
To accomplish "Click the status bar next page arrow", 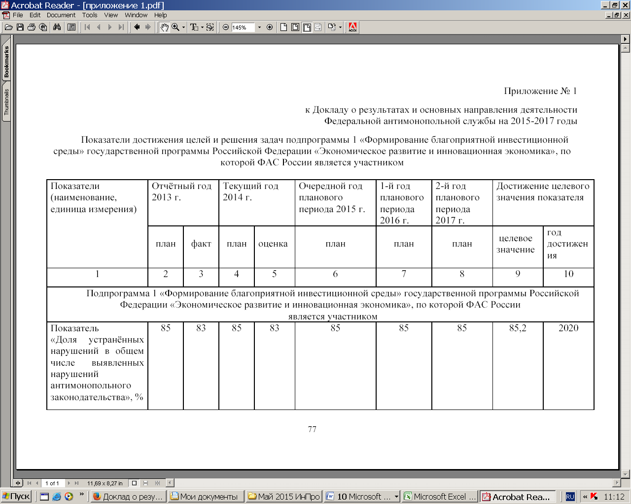I will point(69,483).
